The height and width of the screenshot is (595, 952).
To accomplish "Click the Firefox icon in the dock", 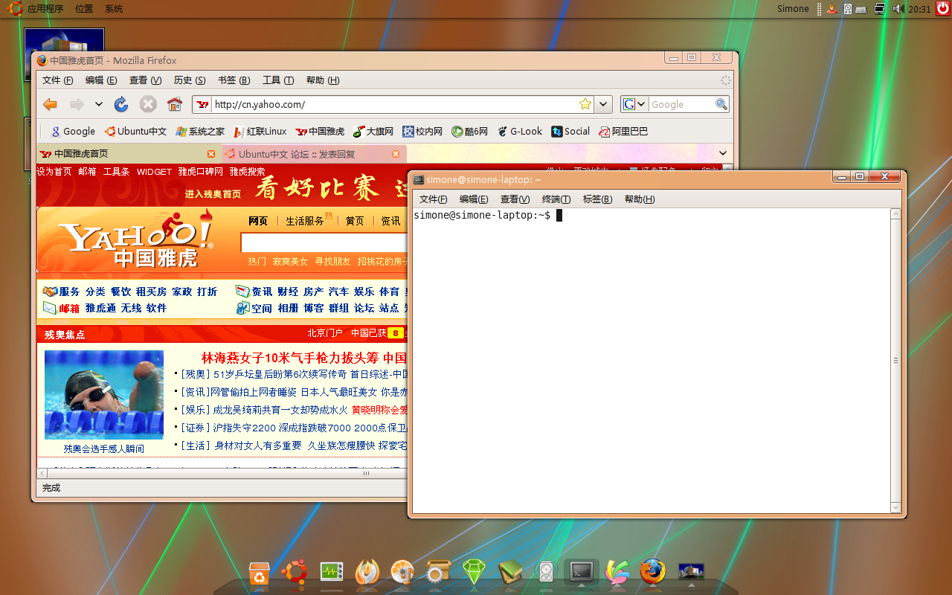I will click(x=653, y=572).
